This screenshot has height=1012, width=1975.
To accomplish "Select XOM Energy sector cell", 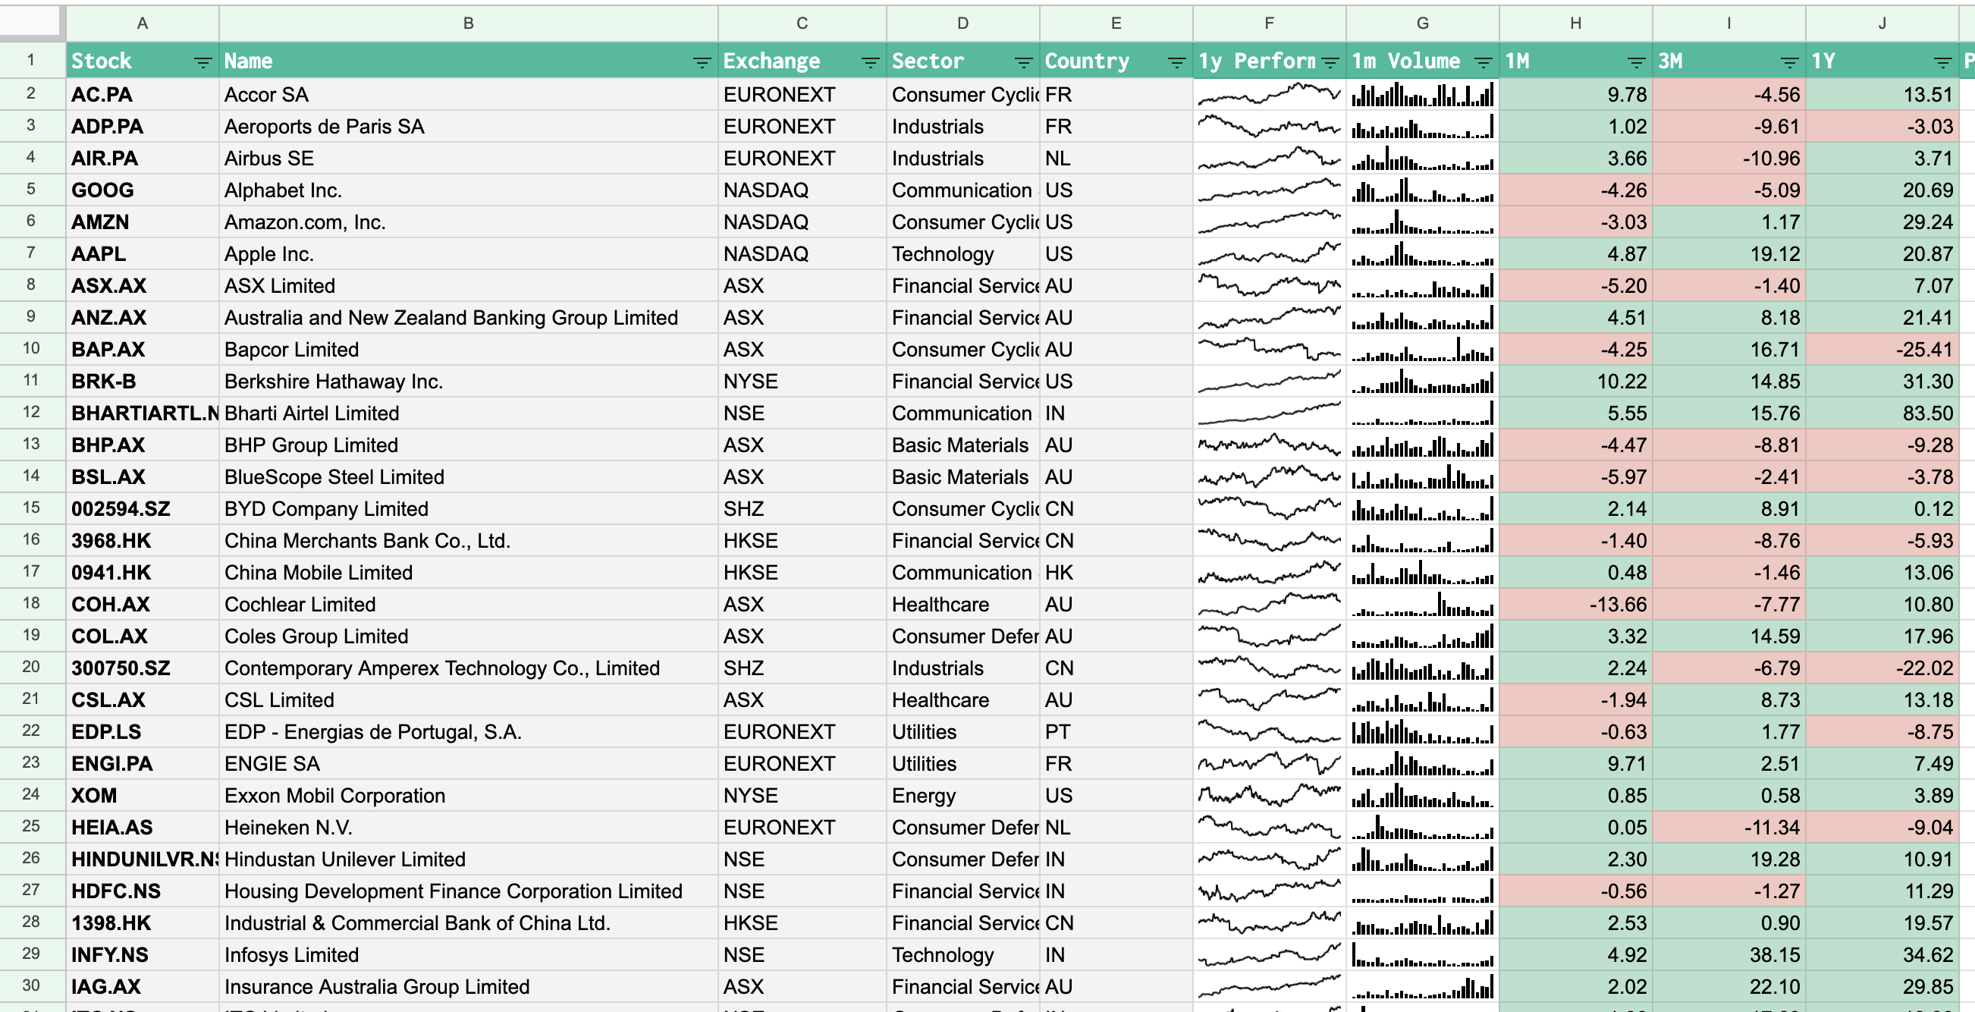I will point(963,795).
